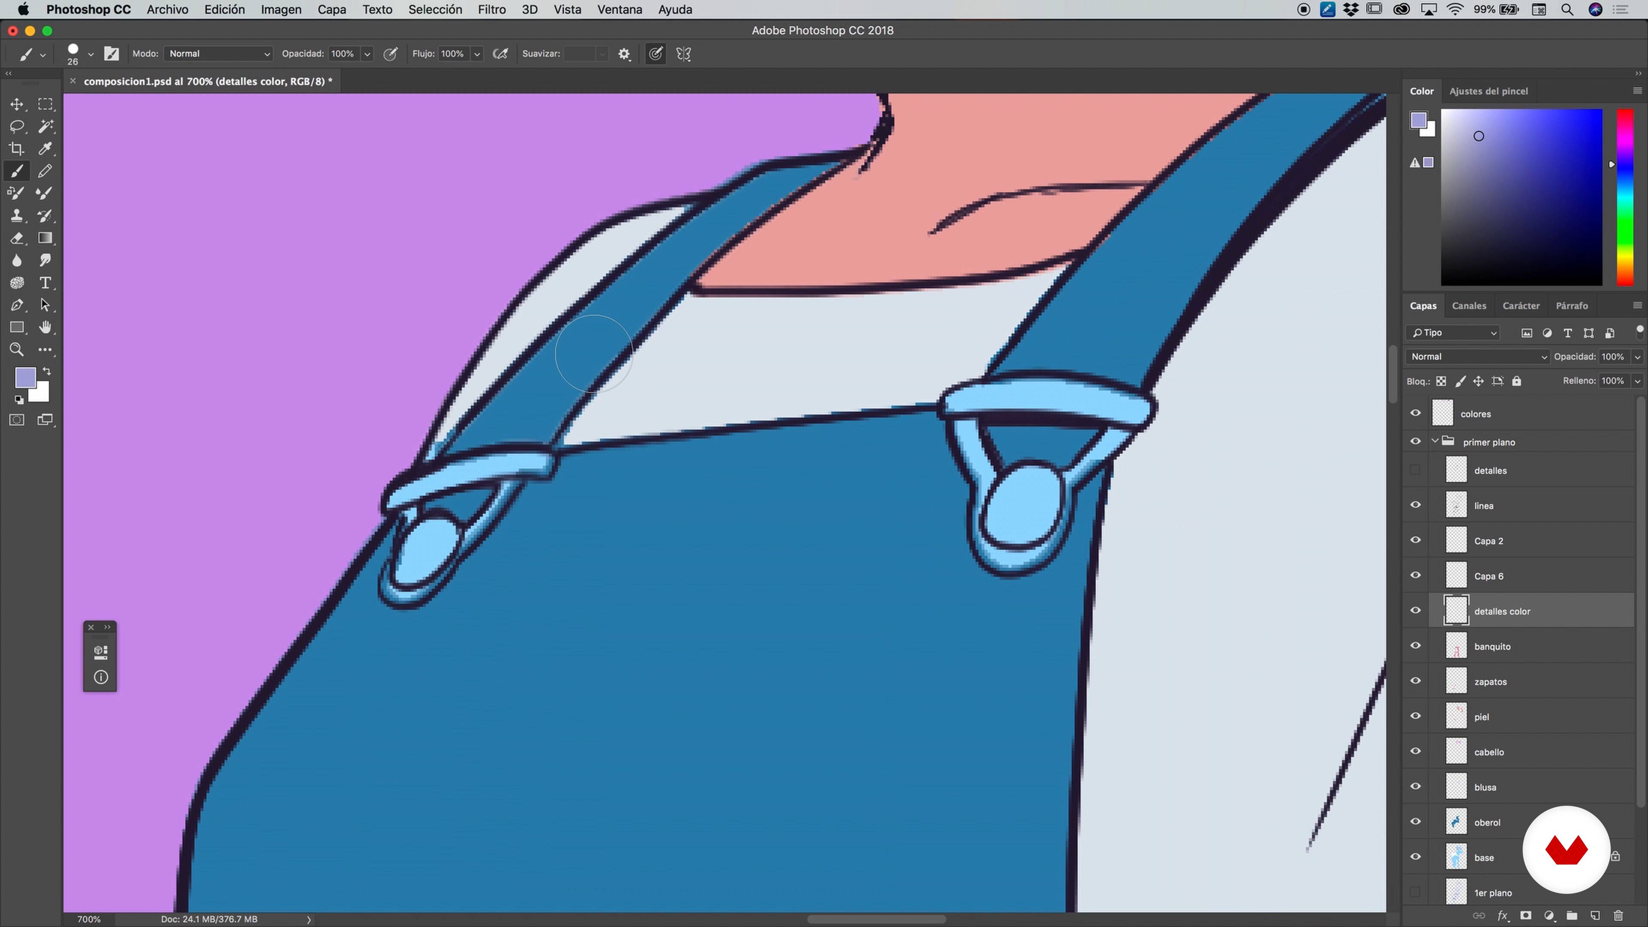Select the Pen tool
The width and height of the screenshot is (1648, 927).
(x=17, y=305)
